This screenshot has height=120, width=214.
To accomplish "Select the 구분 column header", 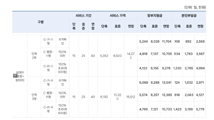I will pyautogui.click(x=41, y=22).
